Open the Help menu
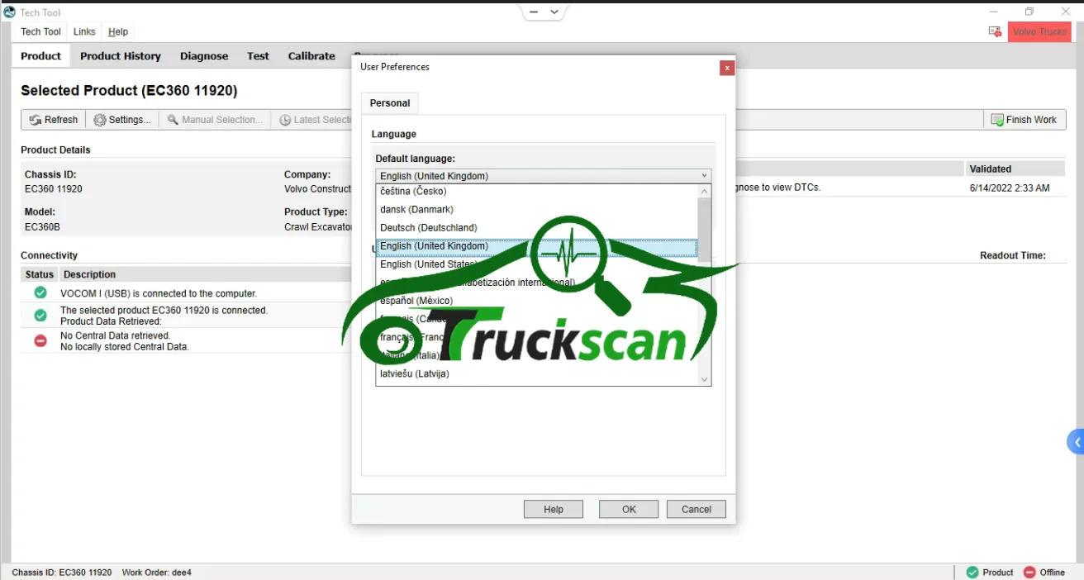Viewport: 1084px width, 580px height. coord(118,31)
